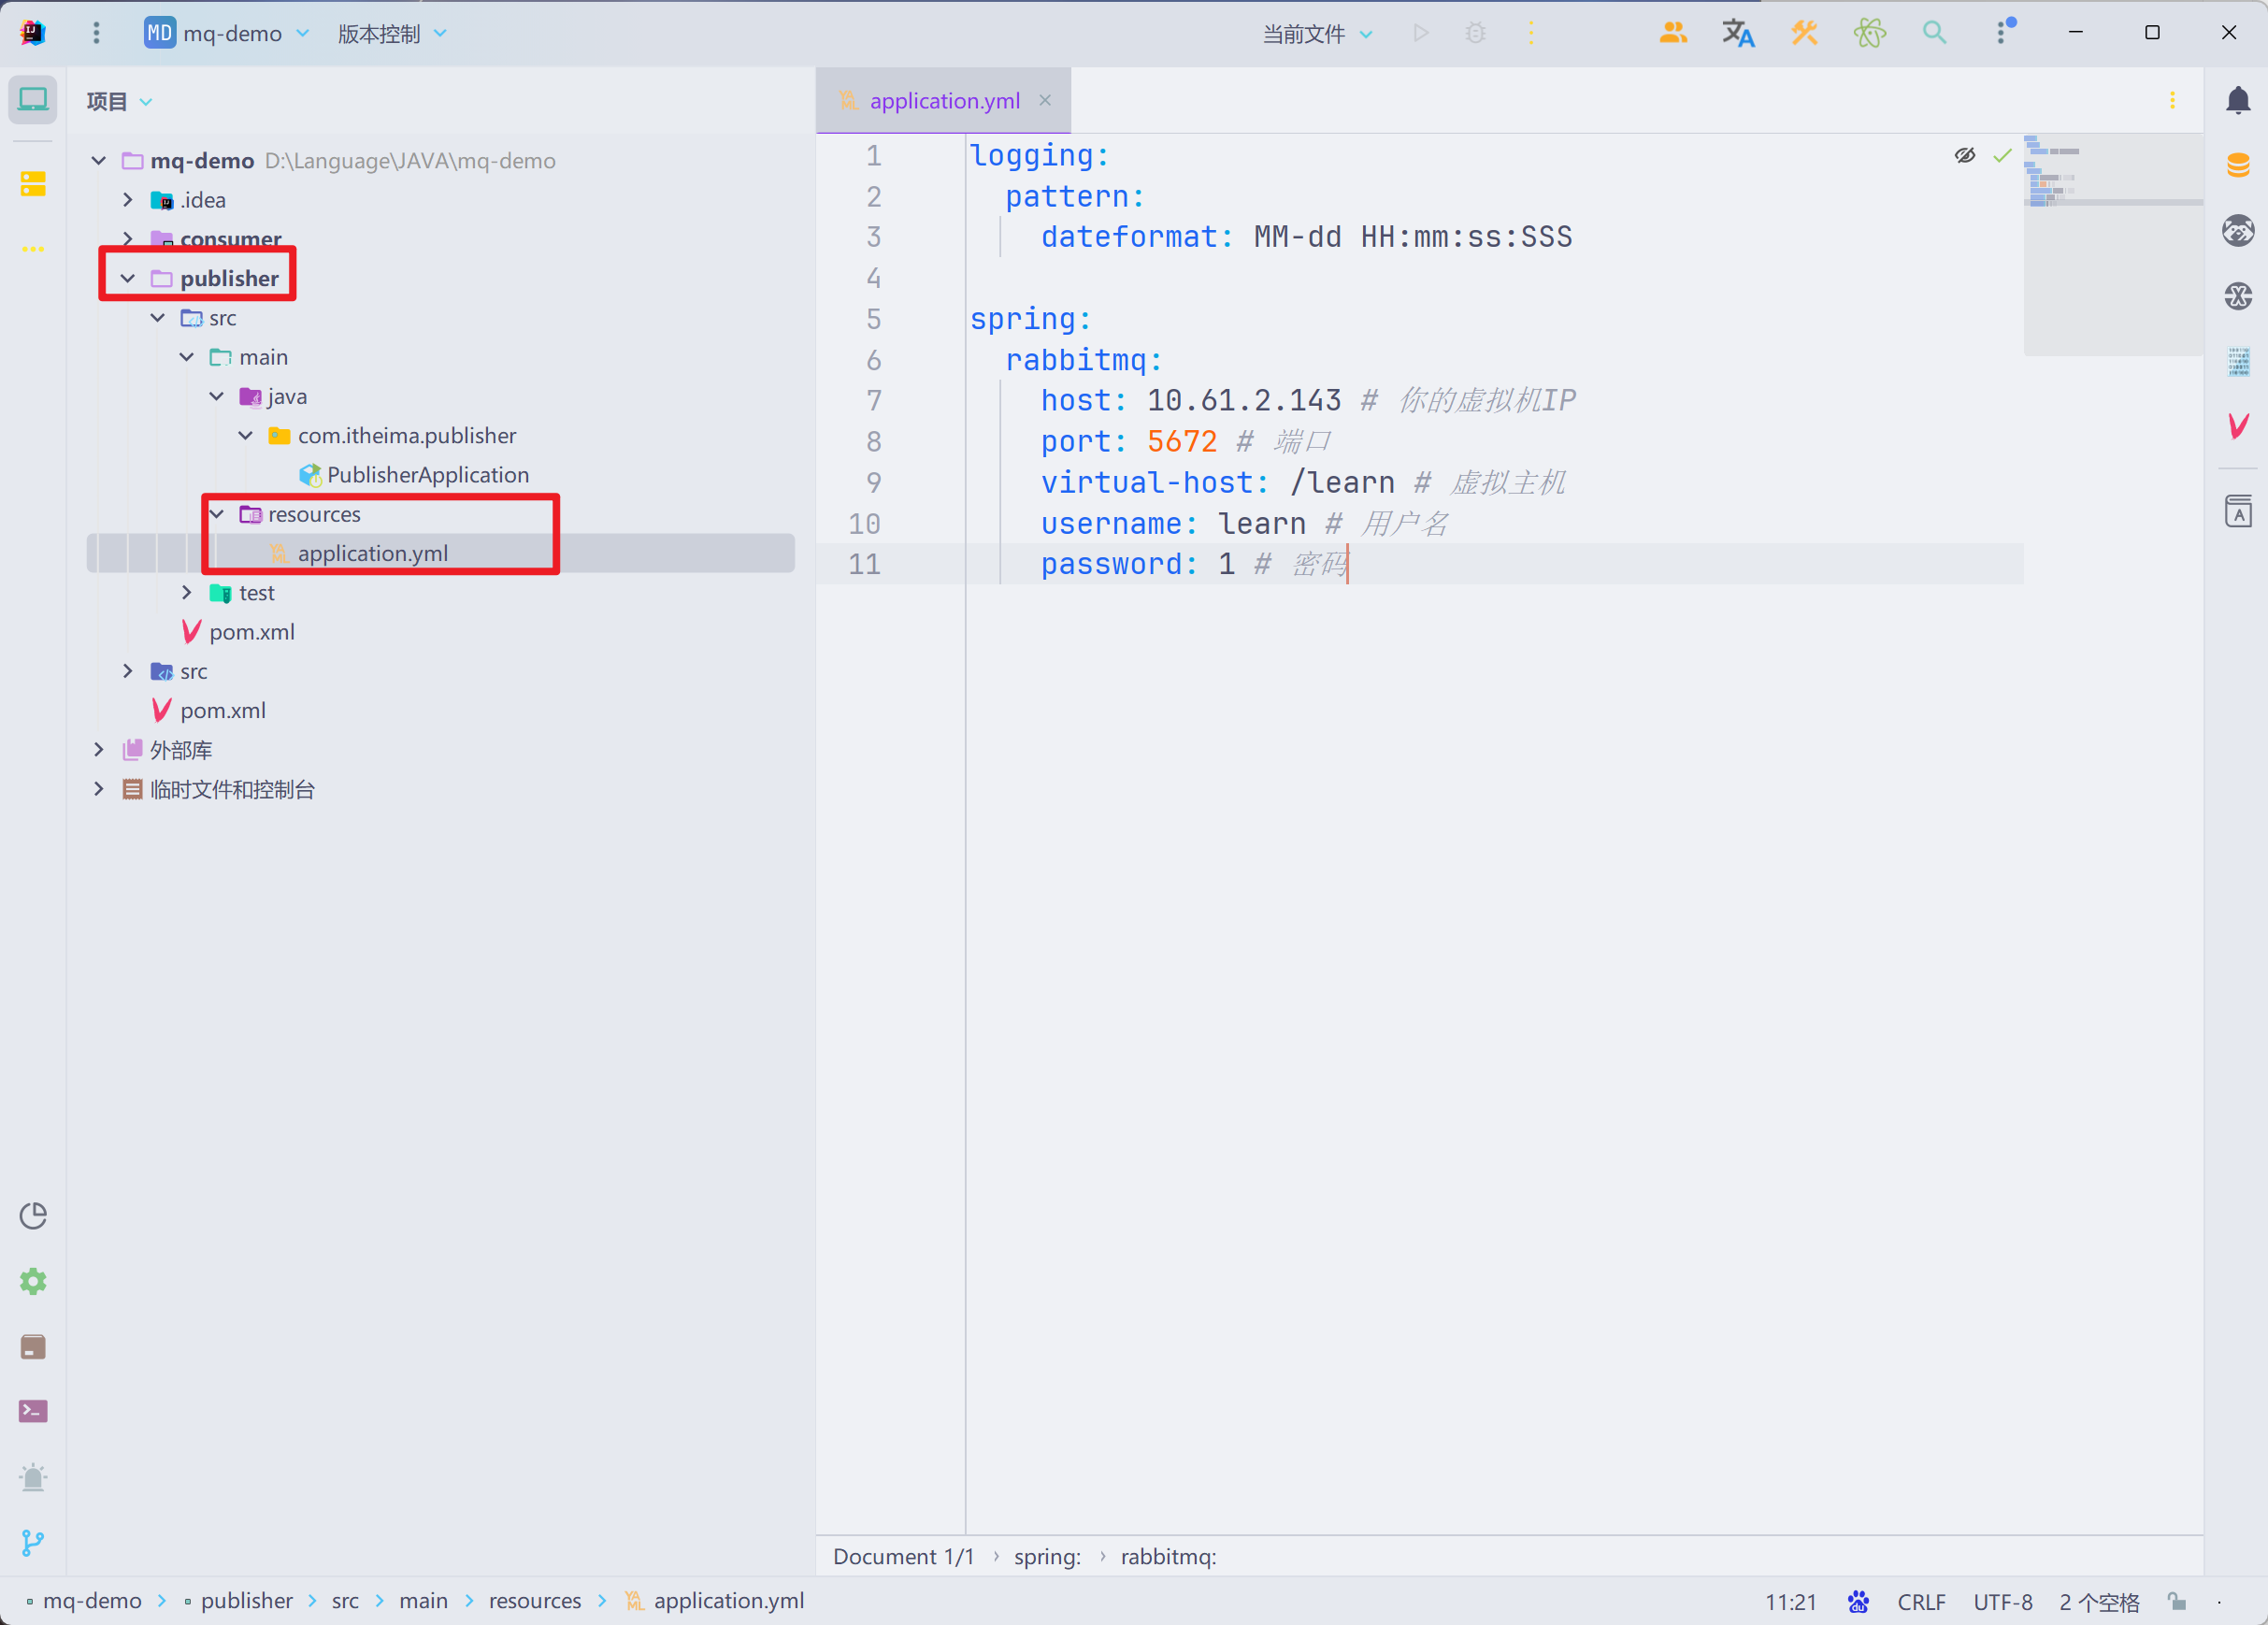
Task: Open the Profiler pie-chart icon in left sidebar
Action: 33,1215
